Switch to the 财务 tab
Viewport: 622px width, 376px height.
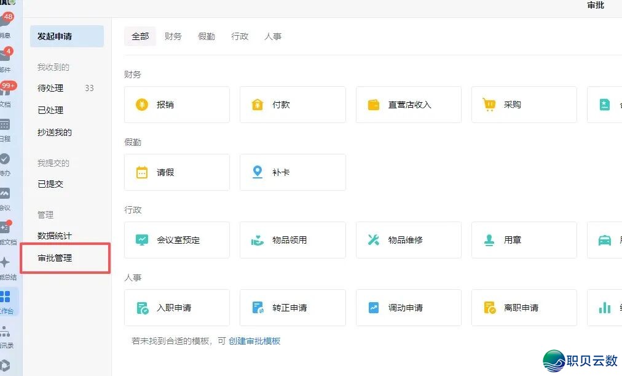pyautogui.click(x=173, y=36)
